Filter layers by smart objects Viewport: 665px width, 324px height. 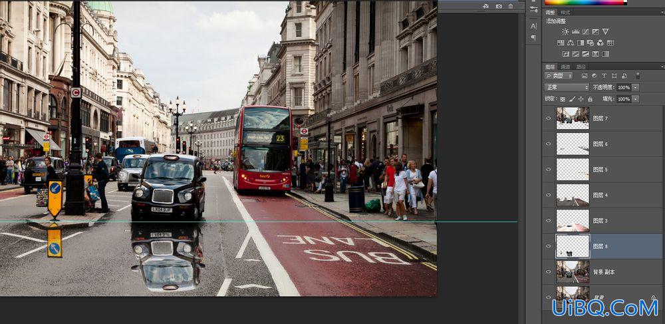624,75
